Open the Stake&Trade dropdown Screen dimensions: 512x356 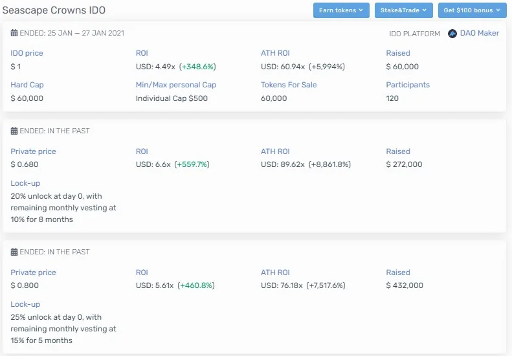pos(404,10)
